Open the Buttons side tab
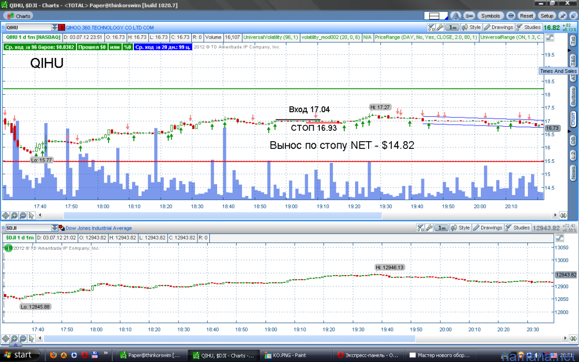This screenshot has height=362, width=579. (573, 96)
